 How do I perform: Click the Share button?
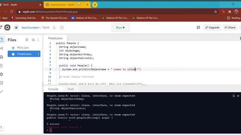coord(230,27)
